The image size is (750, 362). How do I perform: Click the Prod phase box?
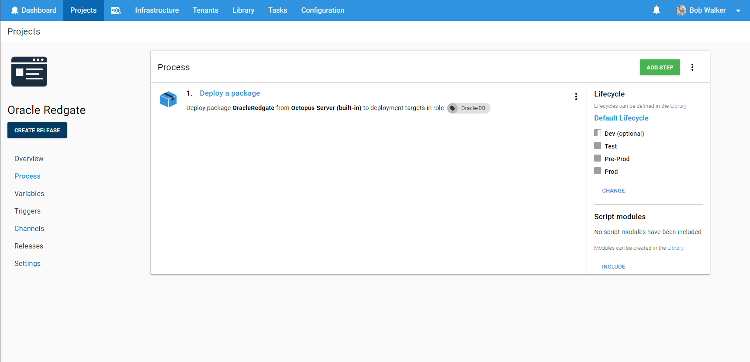pyautogui.click(x=598, y=171)
